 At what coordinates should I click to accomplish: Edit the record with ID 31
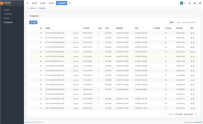coord(191,99)
